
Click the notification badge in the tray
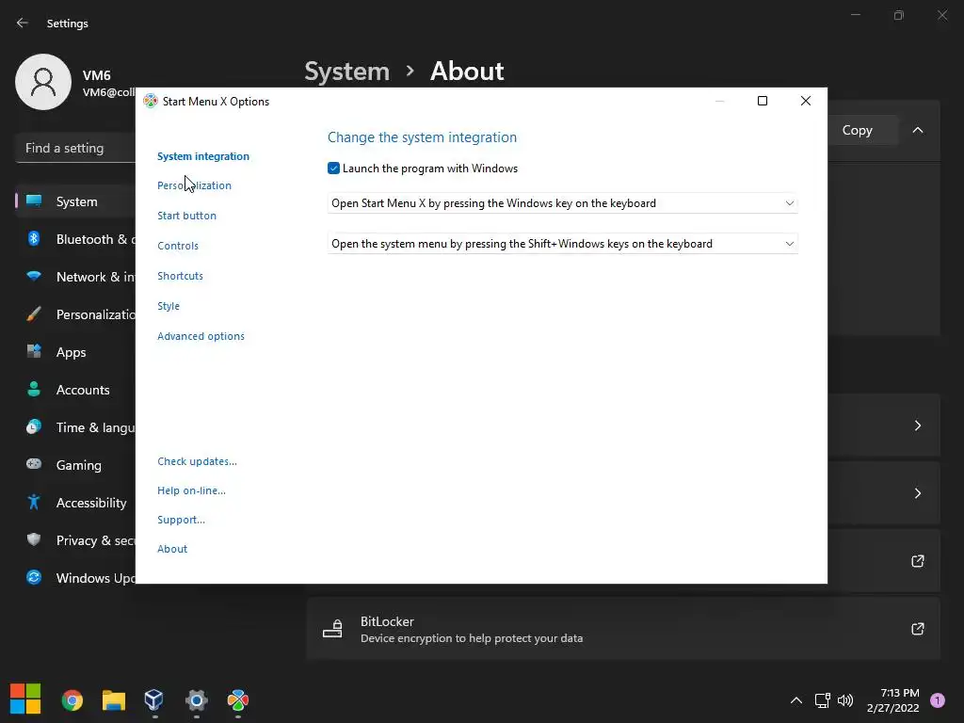(x=938, y=700)
